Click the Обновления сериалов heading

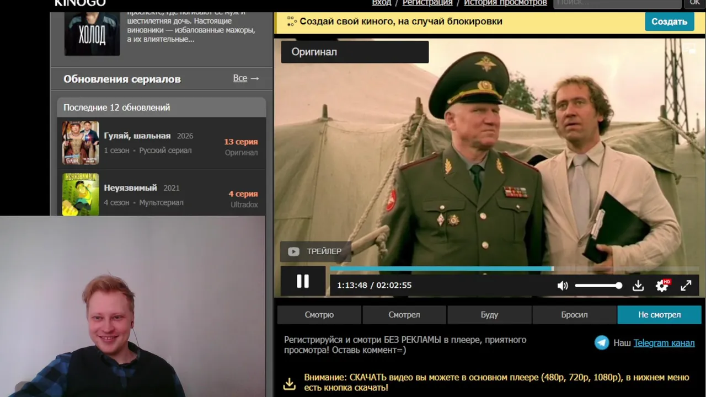pyautogui.click(x=122, y=79)
